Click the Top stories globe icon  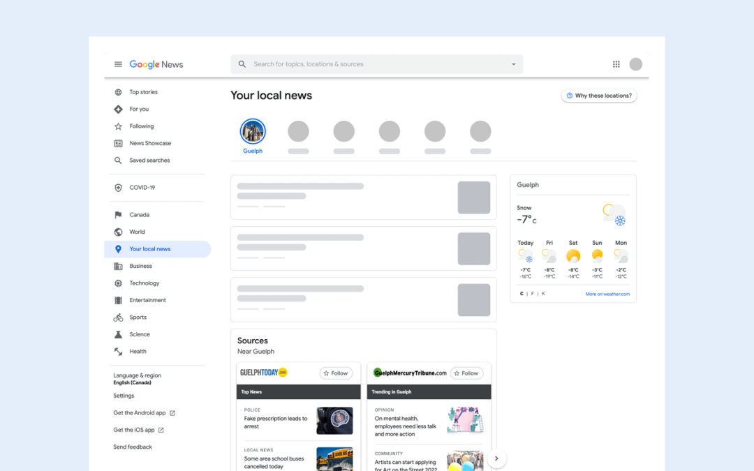(118, 92)
